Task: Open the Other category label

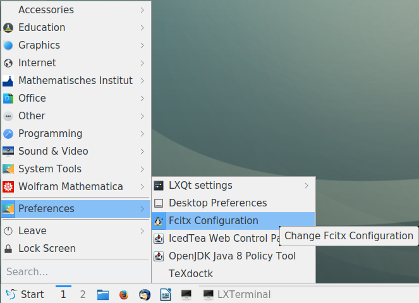Action: point(32,116)
